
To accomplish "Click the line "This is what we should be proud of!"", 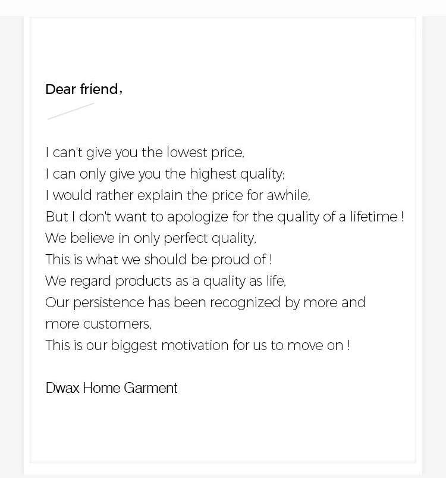I will tap(158, 260).
